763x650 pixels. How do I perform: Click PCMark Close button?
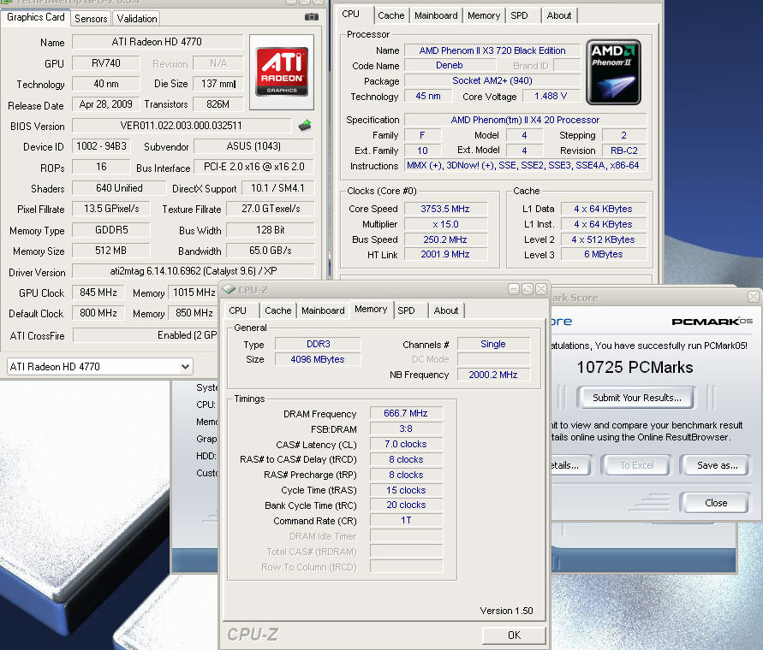click(x=716, y=503)
